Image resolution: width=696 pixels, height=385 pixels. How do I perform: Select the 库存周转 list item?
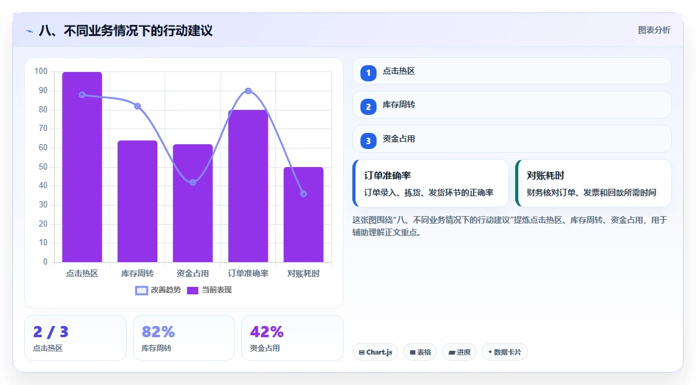(x=512, y=105)
